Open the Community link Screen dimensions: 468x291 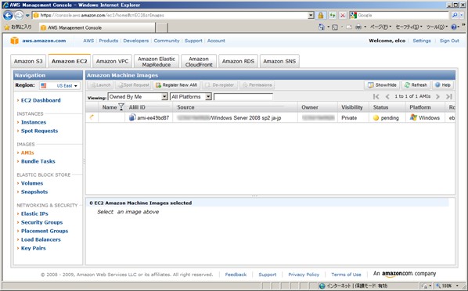[167, 41]
